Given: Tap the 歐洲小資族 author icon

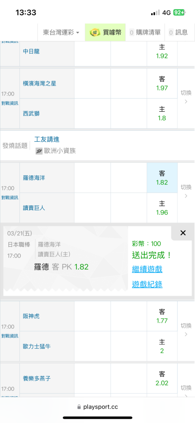Looking at the screenshot, I should [x=39, y=151].
